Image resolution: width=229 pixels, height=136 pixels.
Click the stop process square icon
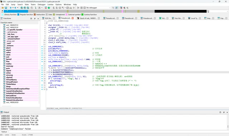coord(84,8)
